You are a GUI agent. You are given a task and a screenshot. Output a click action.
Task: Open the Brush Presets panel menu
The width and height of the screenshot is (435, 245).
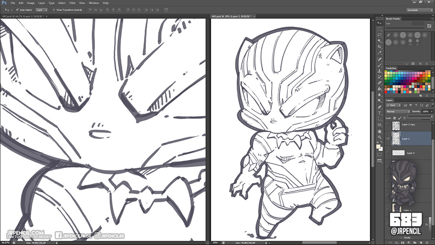tap(432, 19)
